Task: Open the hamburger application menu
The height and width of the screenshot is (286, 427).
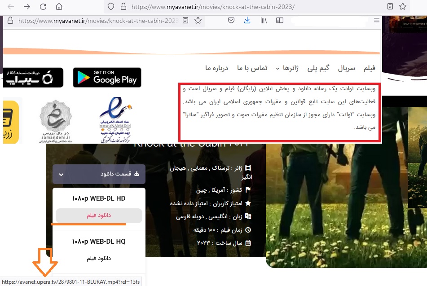Action: 377,20
